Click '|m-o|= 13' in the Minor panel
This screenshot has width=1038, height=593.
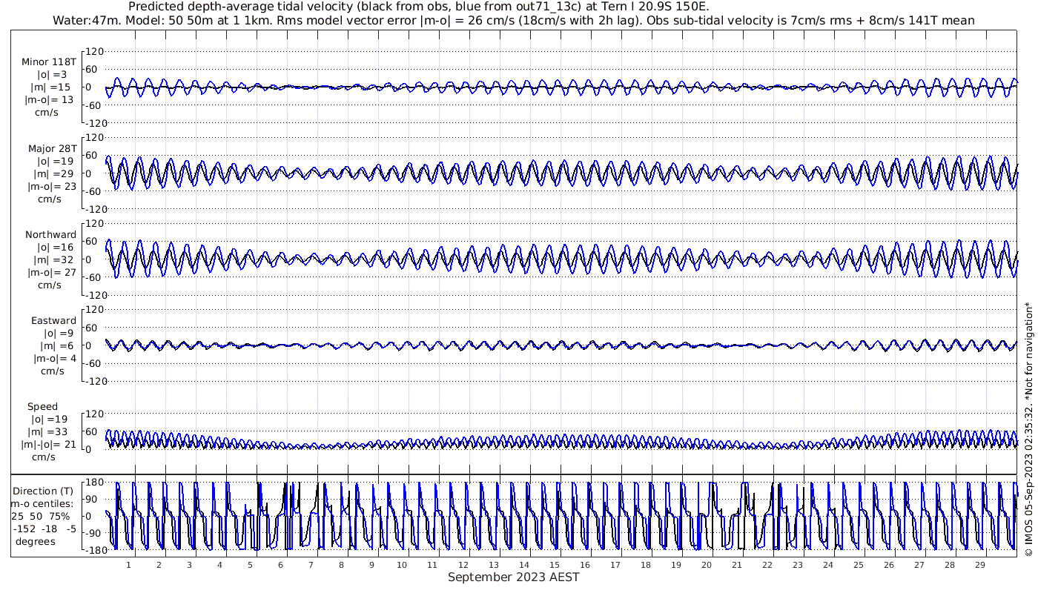point(50,100)
